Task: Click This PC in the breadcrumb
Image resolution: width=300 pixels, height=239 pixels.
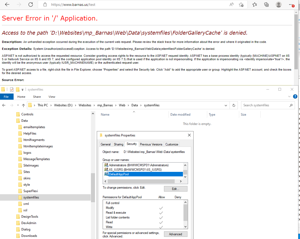Action: click(x=43, y=105)
